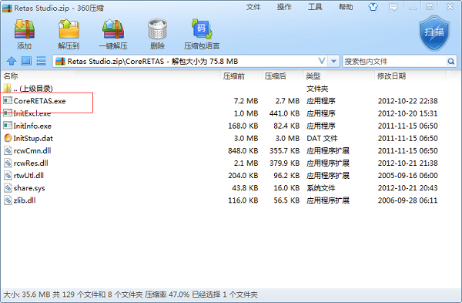The width and height of the screenshot is (462, 303).
Task: Click the parent directory folder icon
Action: coord(8,88)
